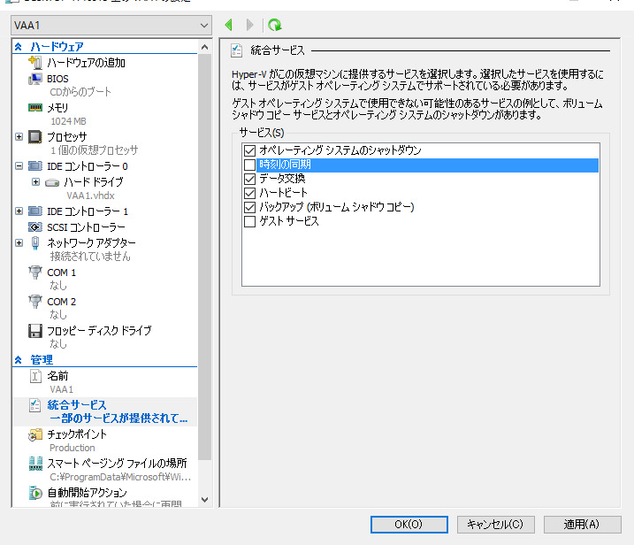Select the チェックポイント icon
This screenshot has height=545, width=634.
(35, 434)
